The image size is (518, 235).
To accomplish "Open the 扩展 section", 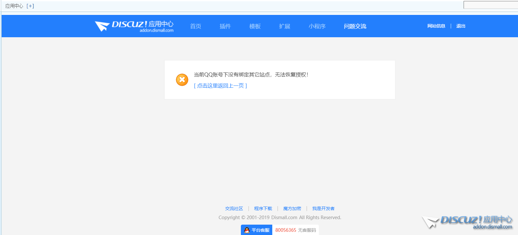I will (285, 26).
